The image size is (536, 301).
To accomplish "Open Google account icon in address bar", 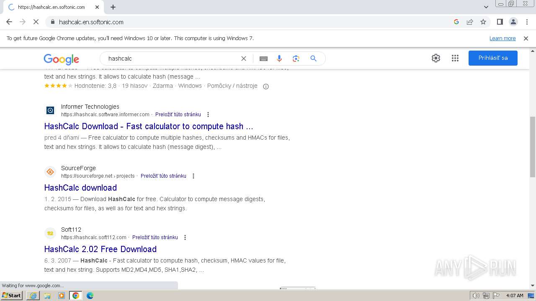I will tap(456, 22).
